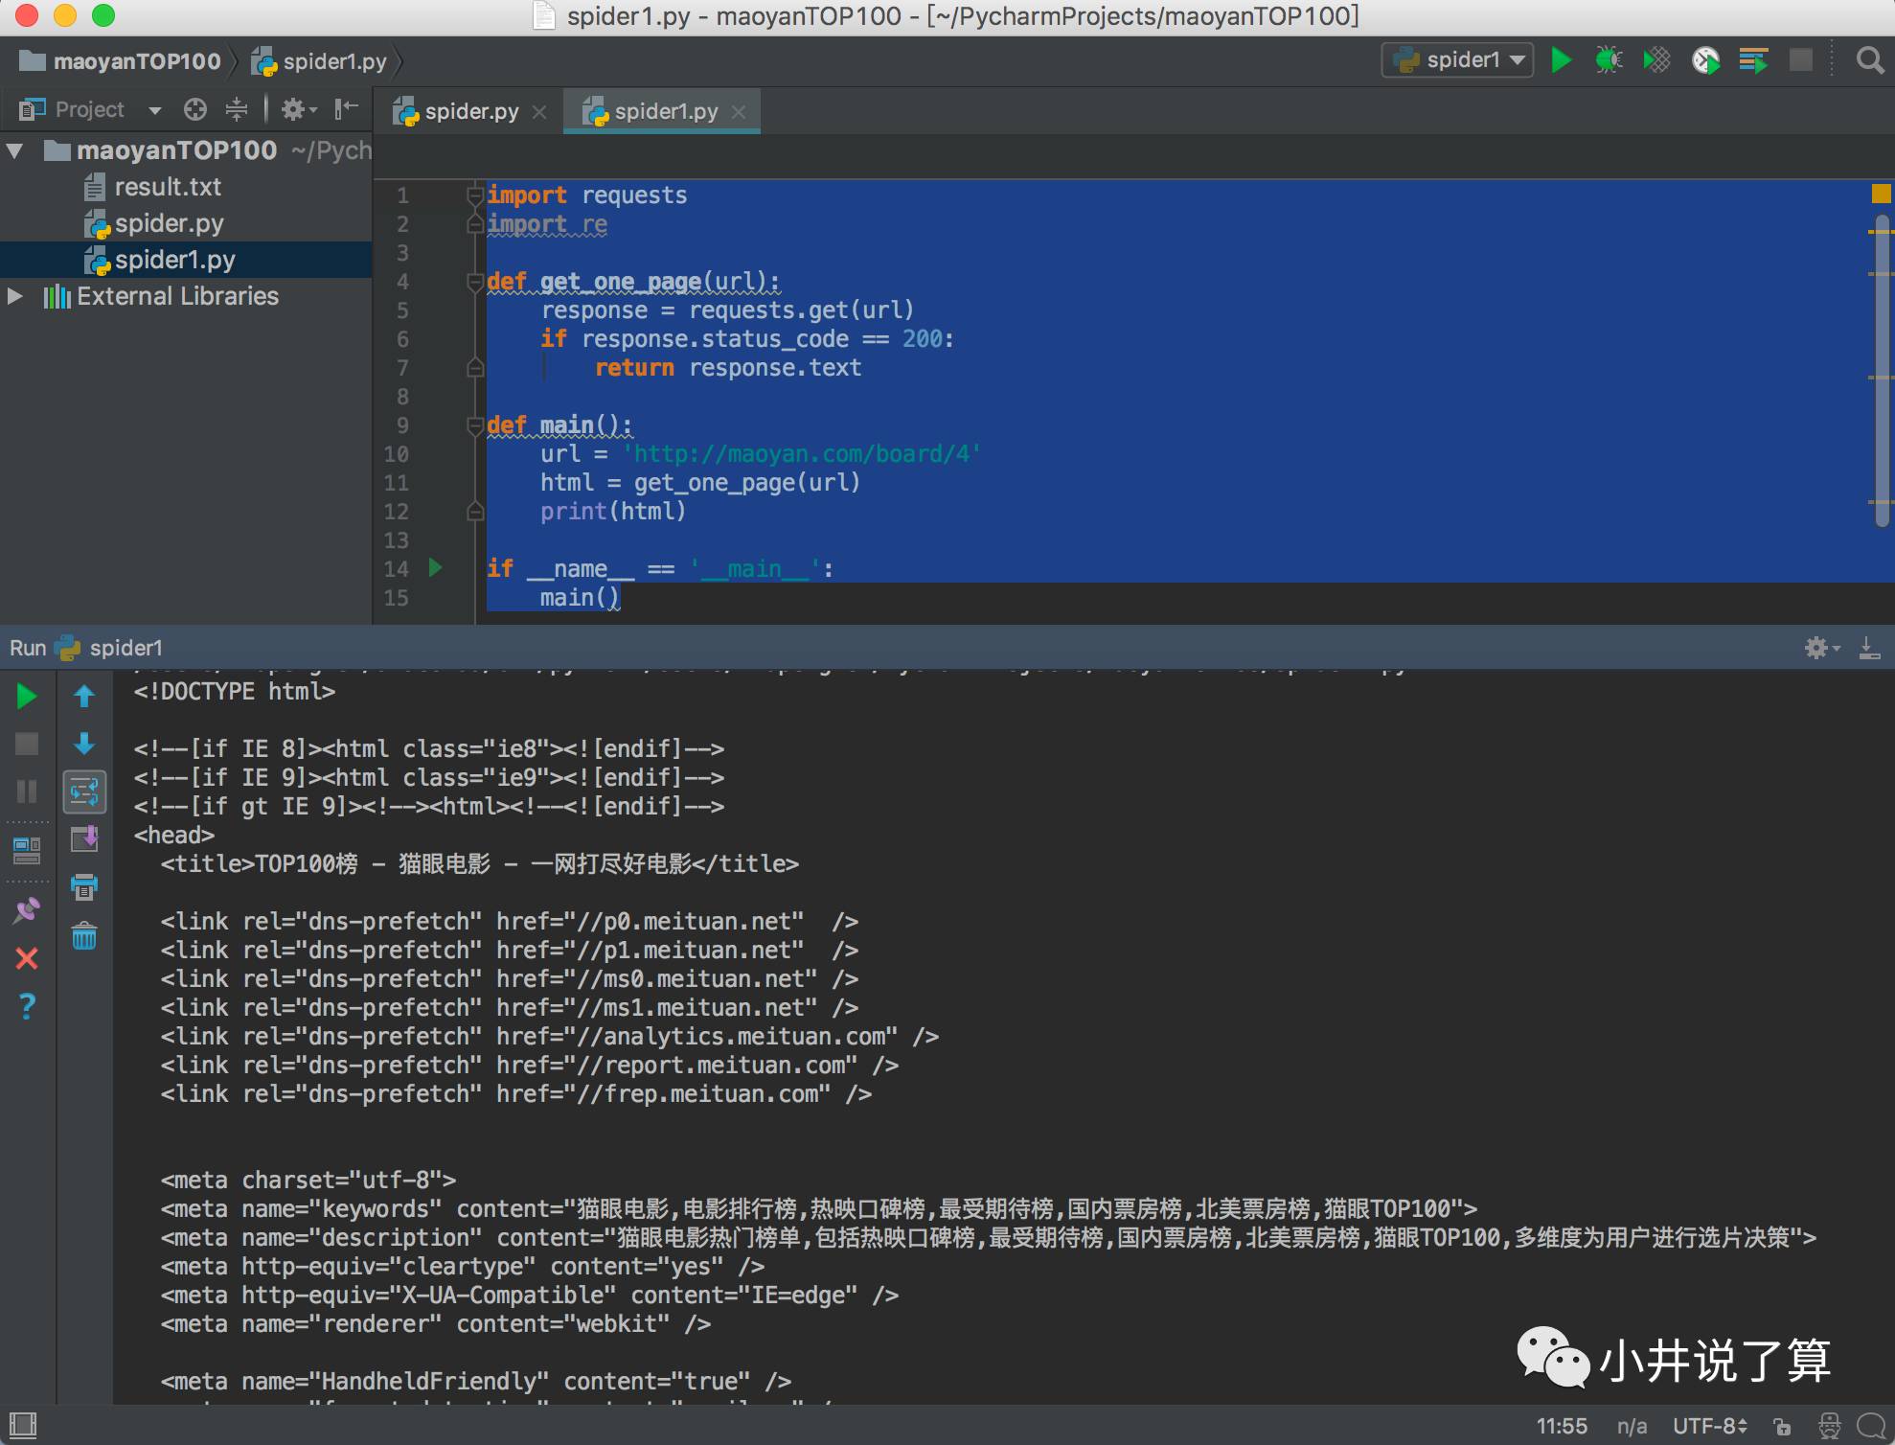Click the profile run icon in toolbar
Screen dimensions: 1895x1445
(1705, 60)
